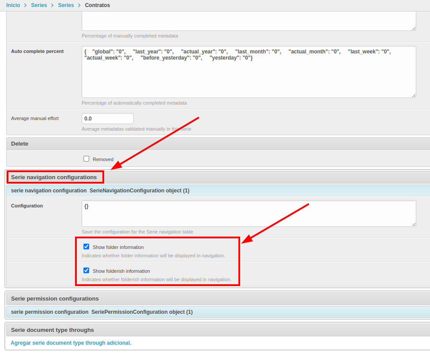Go to the Inicio breadcrumb link

pyautogui.click(x=13, y=5)
